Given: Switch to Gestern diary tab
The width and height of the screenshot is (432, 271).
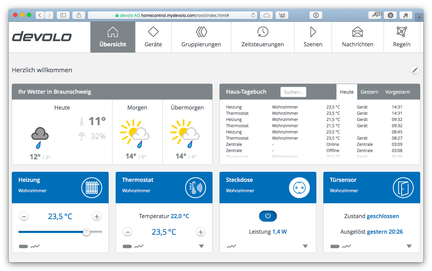Looking at the screenshot, I should click(x=369, y=92).
